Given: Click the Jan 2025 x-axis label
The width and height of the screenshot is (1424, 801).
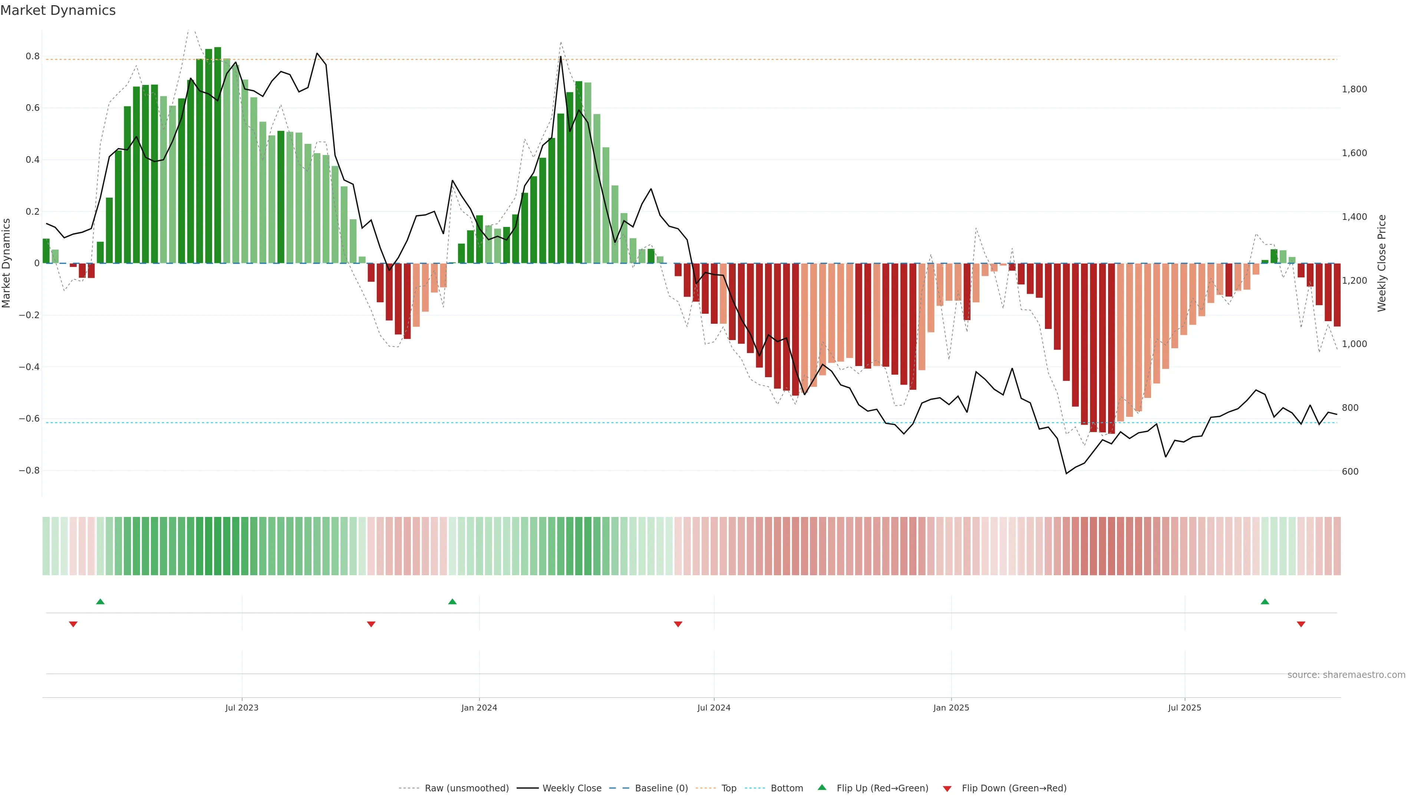Looking at the screenshot, I should pyautogui.click(x=951, y=708).
